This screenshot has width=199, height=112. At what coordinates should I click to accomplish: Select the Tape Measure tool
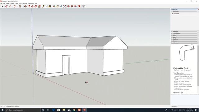[43, 6]
